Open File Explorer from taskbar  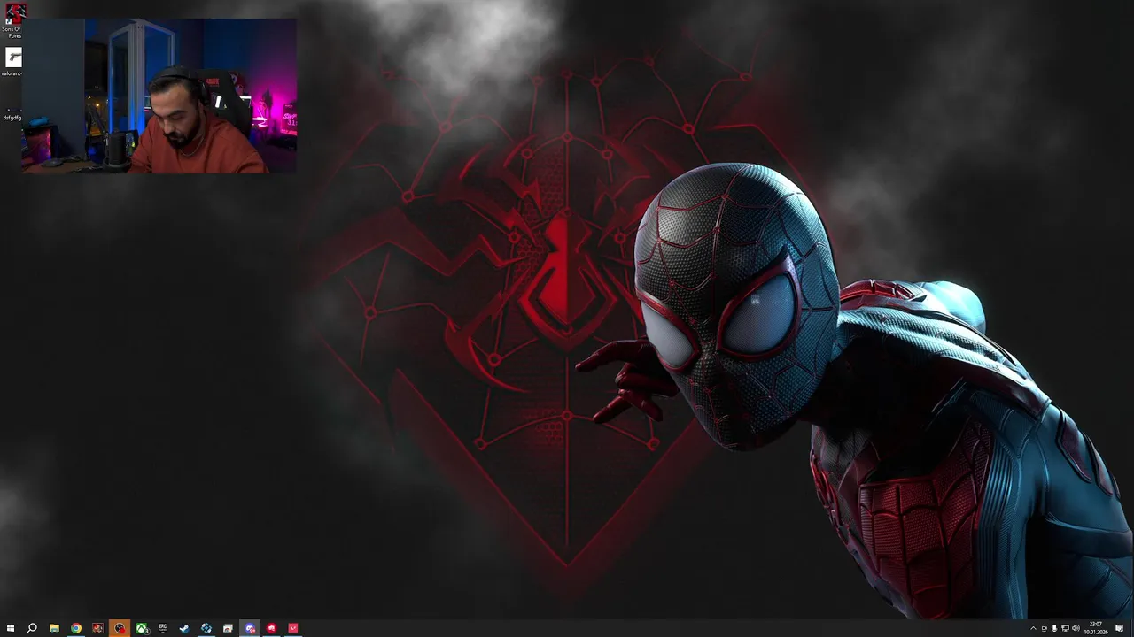pos(54,628)
